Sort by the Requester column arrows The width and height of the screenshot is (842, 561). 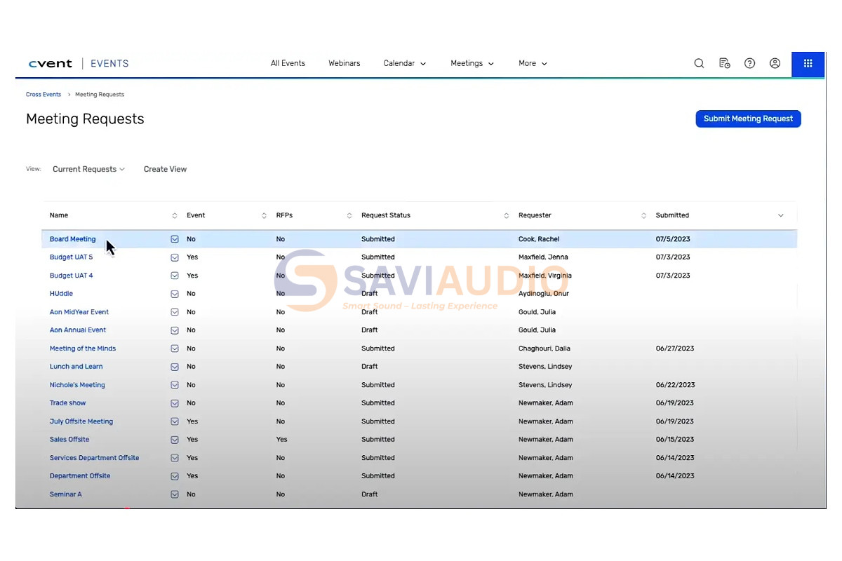(643, 216)
